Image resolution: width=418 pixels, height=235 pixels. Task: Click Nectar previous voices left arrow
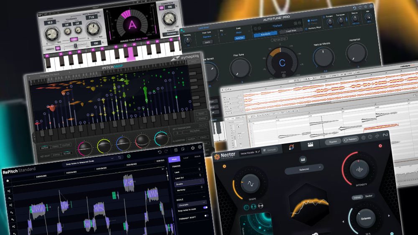coord(343,221)
